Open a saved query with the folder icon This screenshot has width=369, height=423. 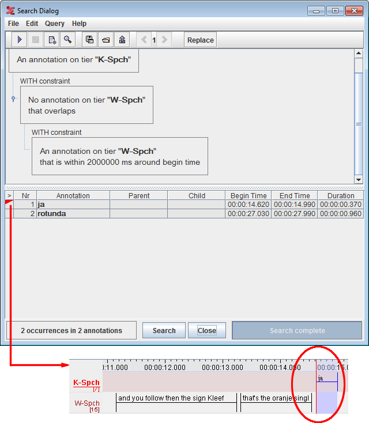point(106,40)
